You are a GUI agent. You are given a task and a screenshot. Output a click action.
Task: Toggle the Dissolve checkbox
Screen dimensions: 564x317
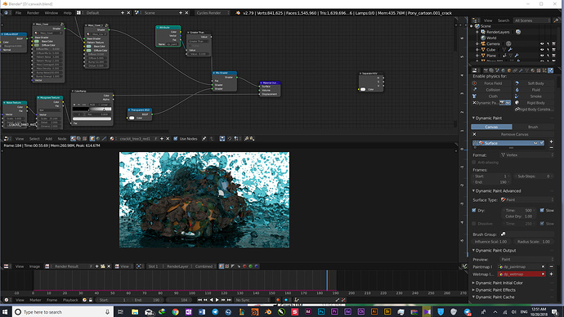(x=474, y=224)
